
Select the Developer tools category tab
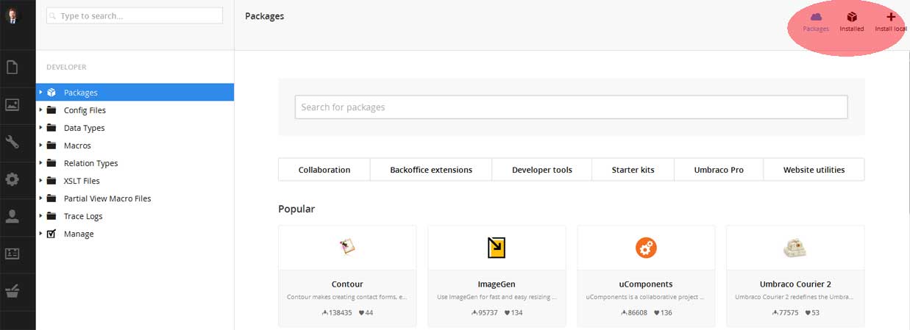542,169
